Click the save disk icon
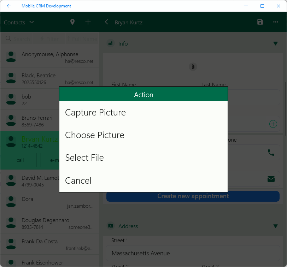The height and width of the screenshot is (267, 287). pyautogui.click(x=260, y=22)
